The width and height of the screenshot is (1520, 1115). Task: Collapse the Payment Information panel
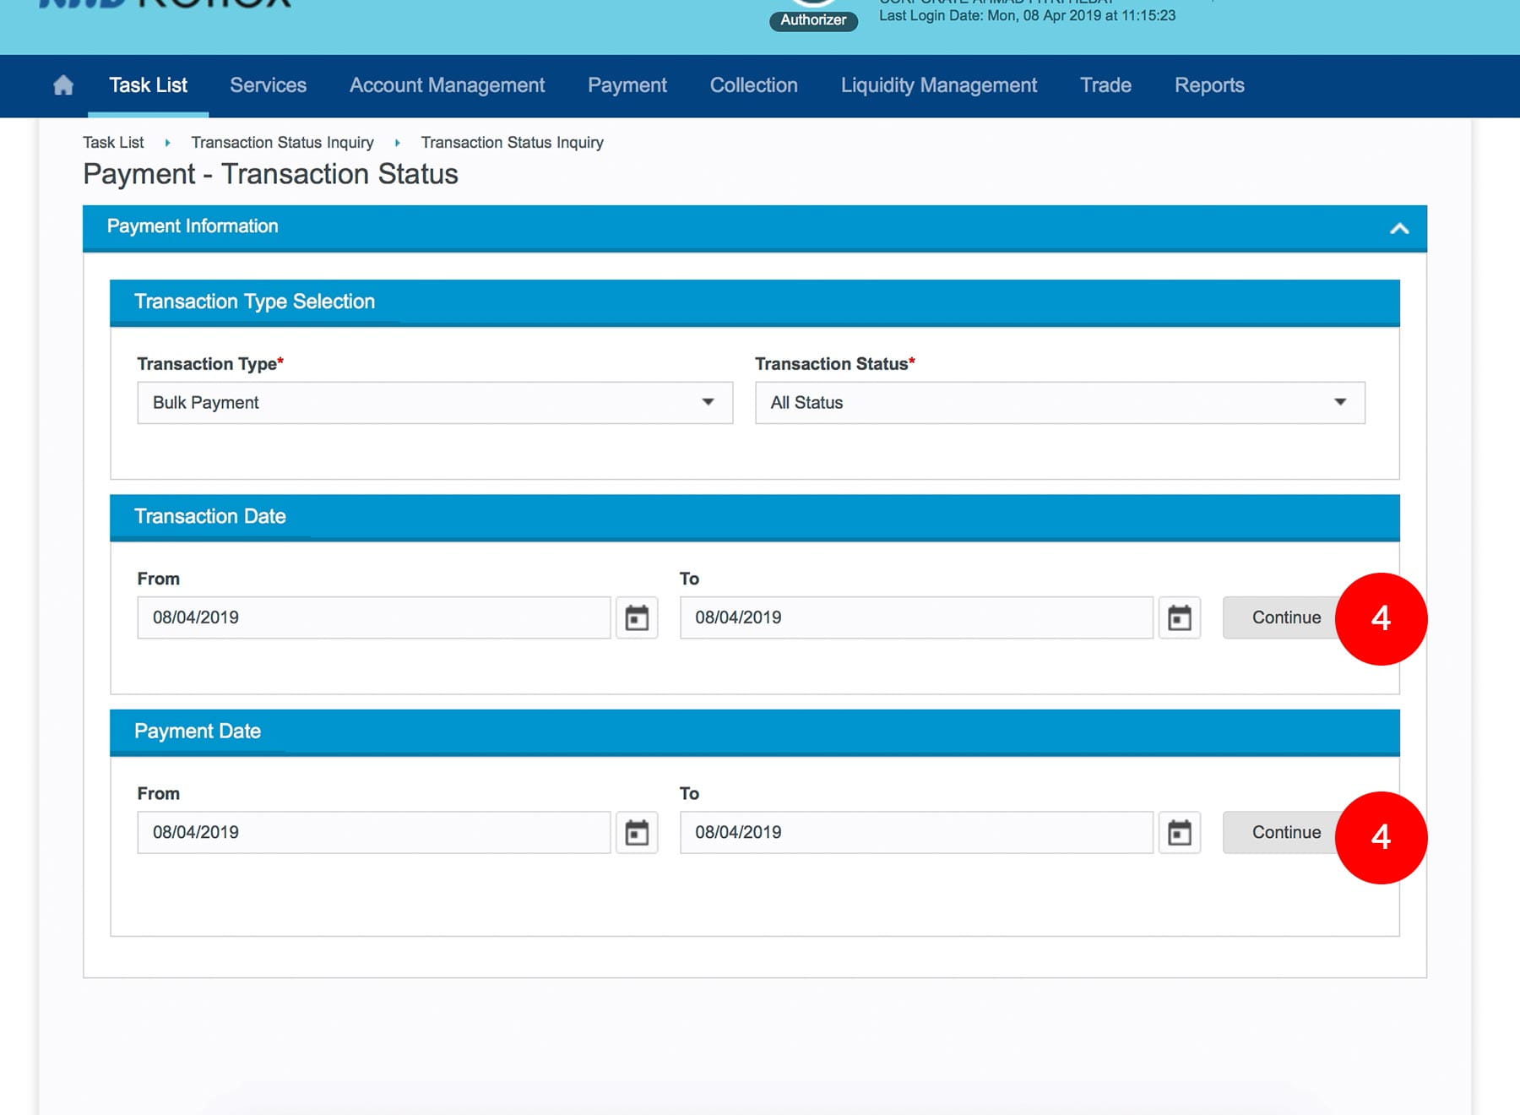pyautogui.click(x=1398, y=228)
